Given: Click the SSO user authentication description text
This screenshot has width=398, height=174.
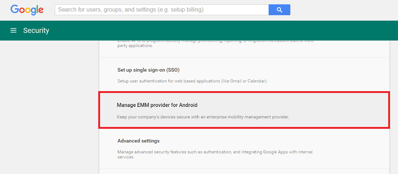Looking at the screenshot, I should (192, 81).
